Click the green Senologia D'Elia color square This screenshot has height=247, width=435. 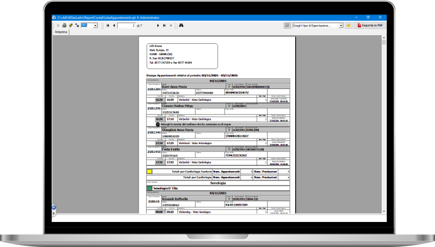pyautogui.click(x=149, y=188)
